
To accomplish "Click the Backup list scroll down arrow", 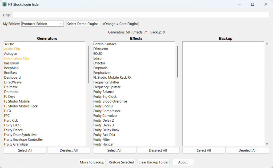I will 267,144.
